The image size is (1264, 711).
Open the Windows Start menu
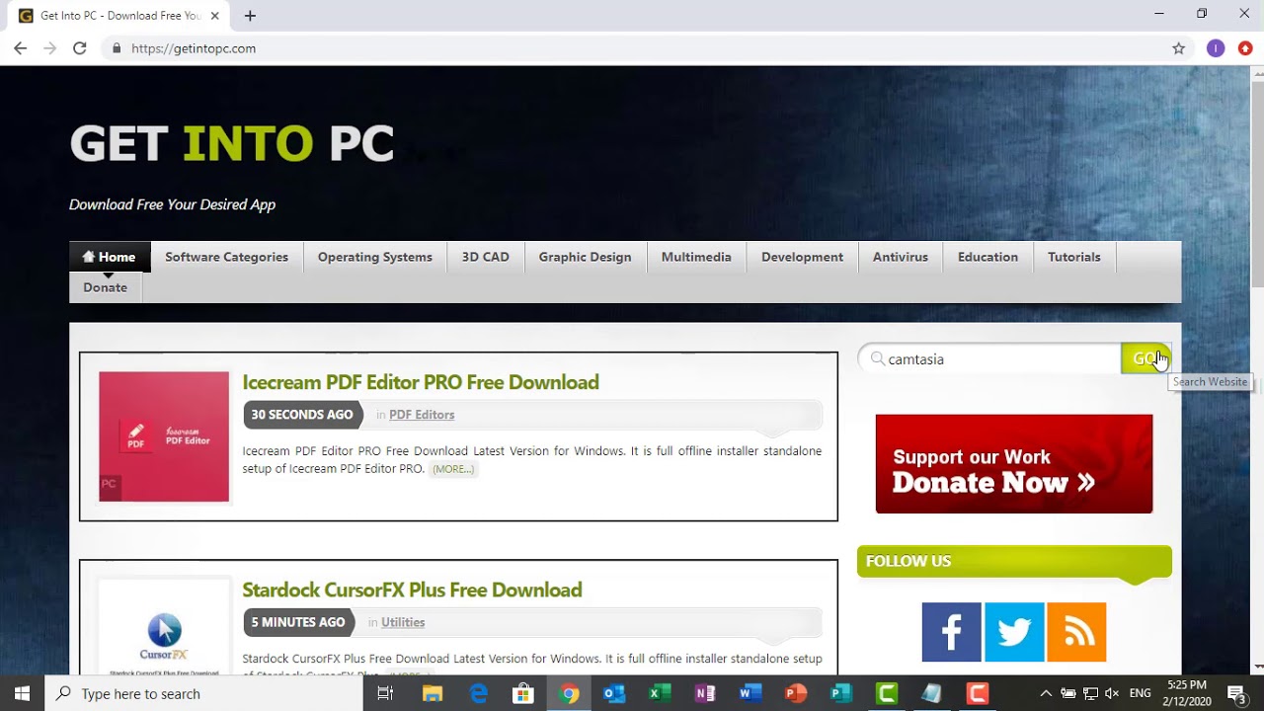point(22,693)
